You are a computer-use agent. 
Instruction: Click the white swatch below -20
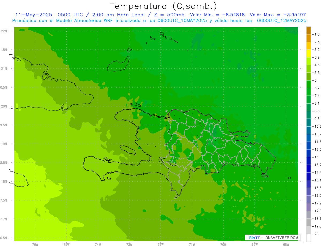click(x=308, y=238)
